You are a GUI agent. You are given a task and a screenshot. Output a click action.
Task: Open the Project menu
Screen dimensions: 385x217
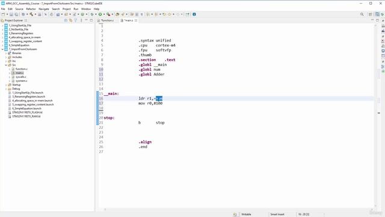point(67,9)
